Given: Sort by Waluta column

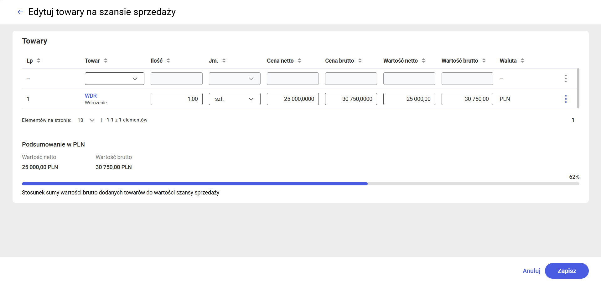Looking at the screenshot, I should pyautogui.click(x=522, y=60).
